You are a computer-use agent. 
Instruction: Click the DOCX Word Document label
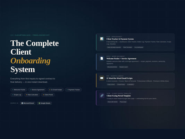[116, 56]
